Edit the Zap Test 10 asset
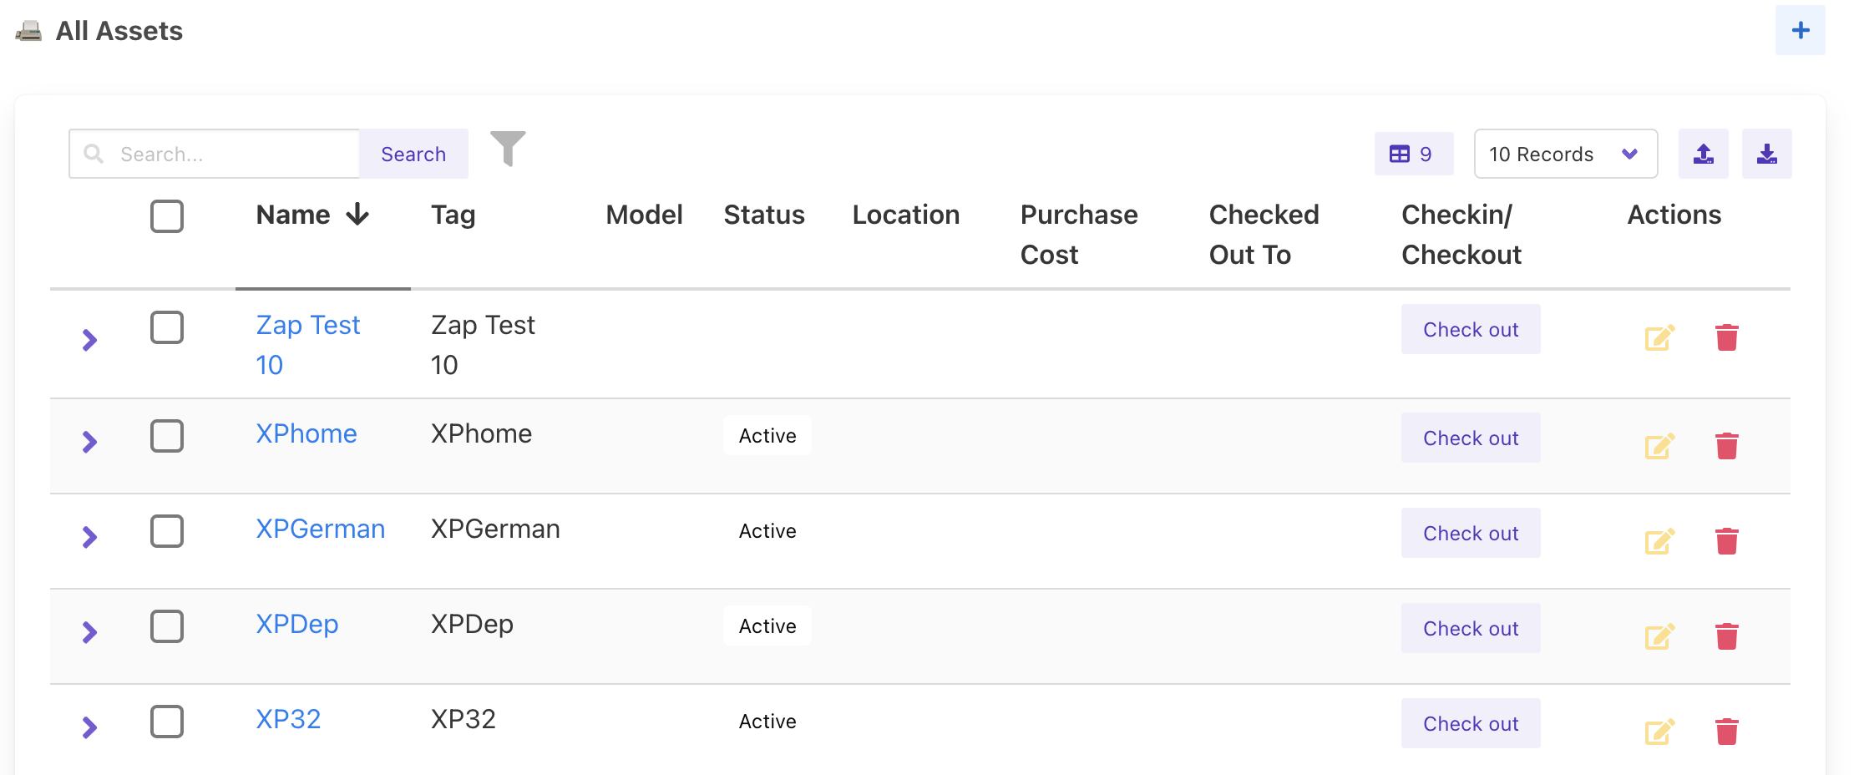Screen dimensions: 1859x775 [x=1659, y=337]
